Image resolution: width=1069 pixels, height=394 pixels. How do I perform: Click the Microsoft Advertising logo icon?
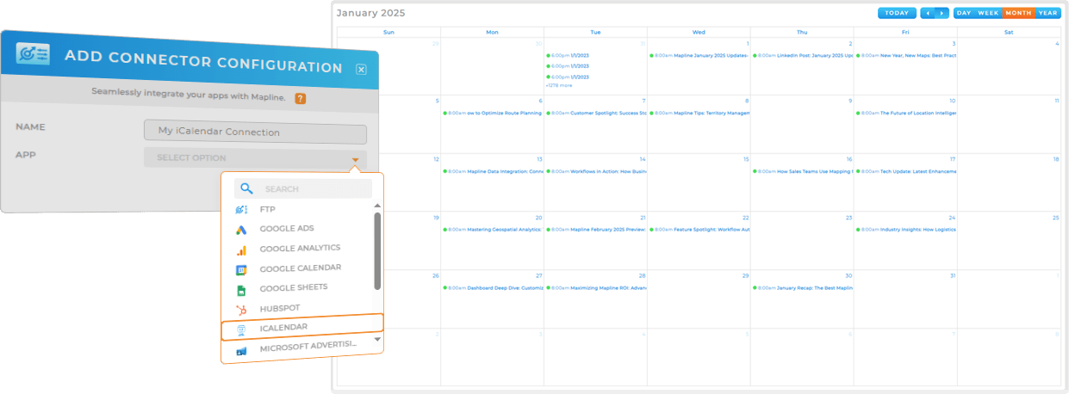pyautogui.click(x=242, y=350)
